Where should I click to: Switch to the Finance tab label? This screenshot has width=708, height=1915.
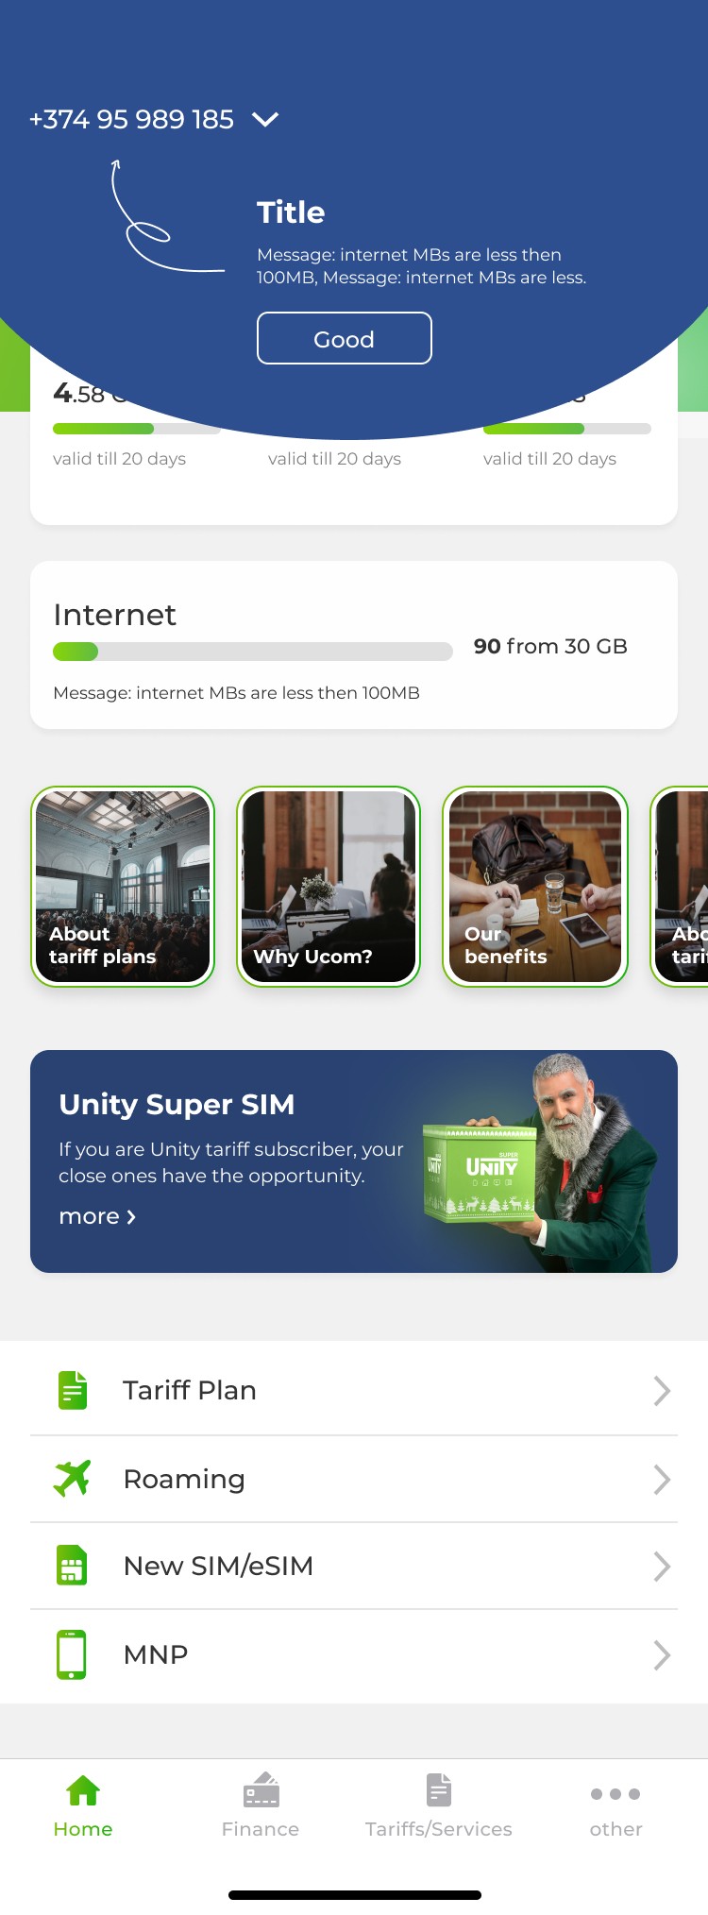click(x=261, y=1829)
